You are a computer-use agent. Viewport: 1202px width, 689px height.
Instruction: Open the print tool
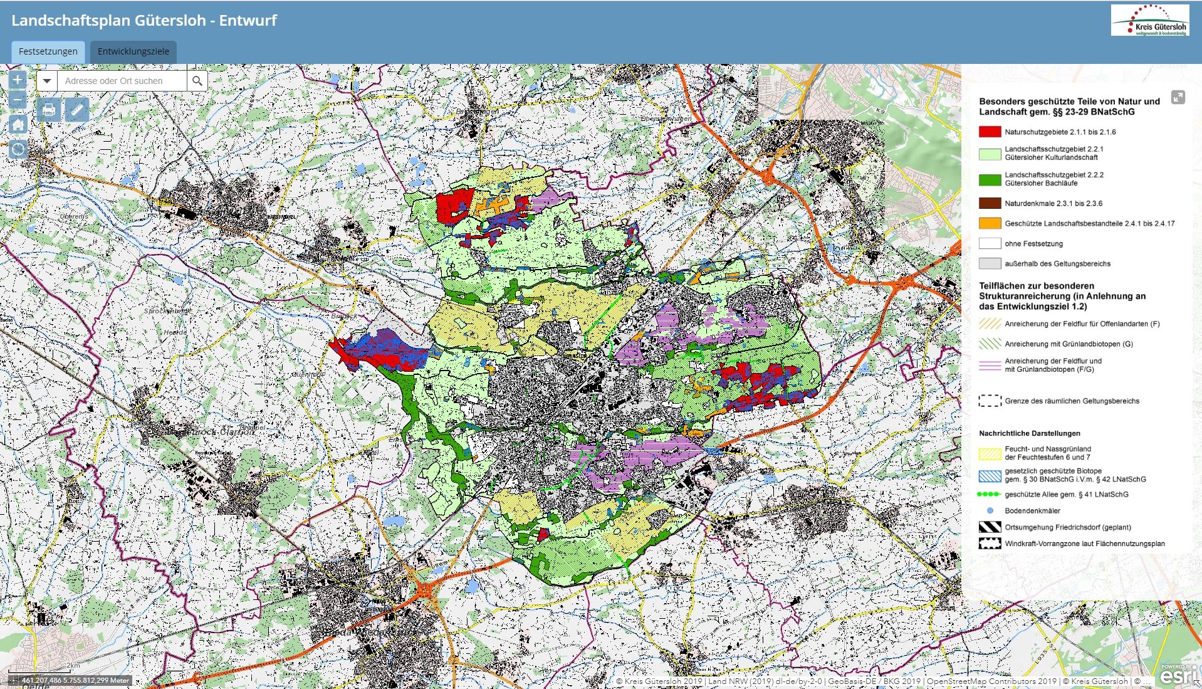coord(49,110)
